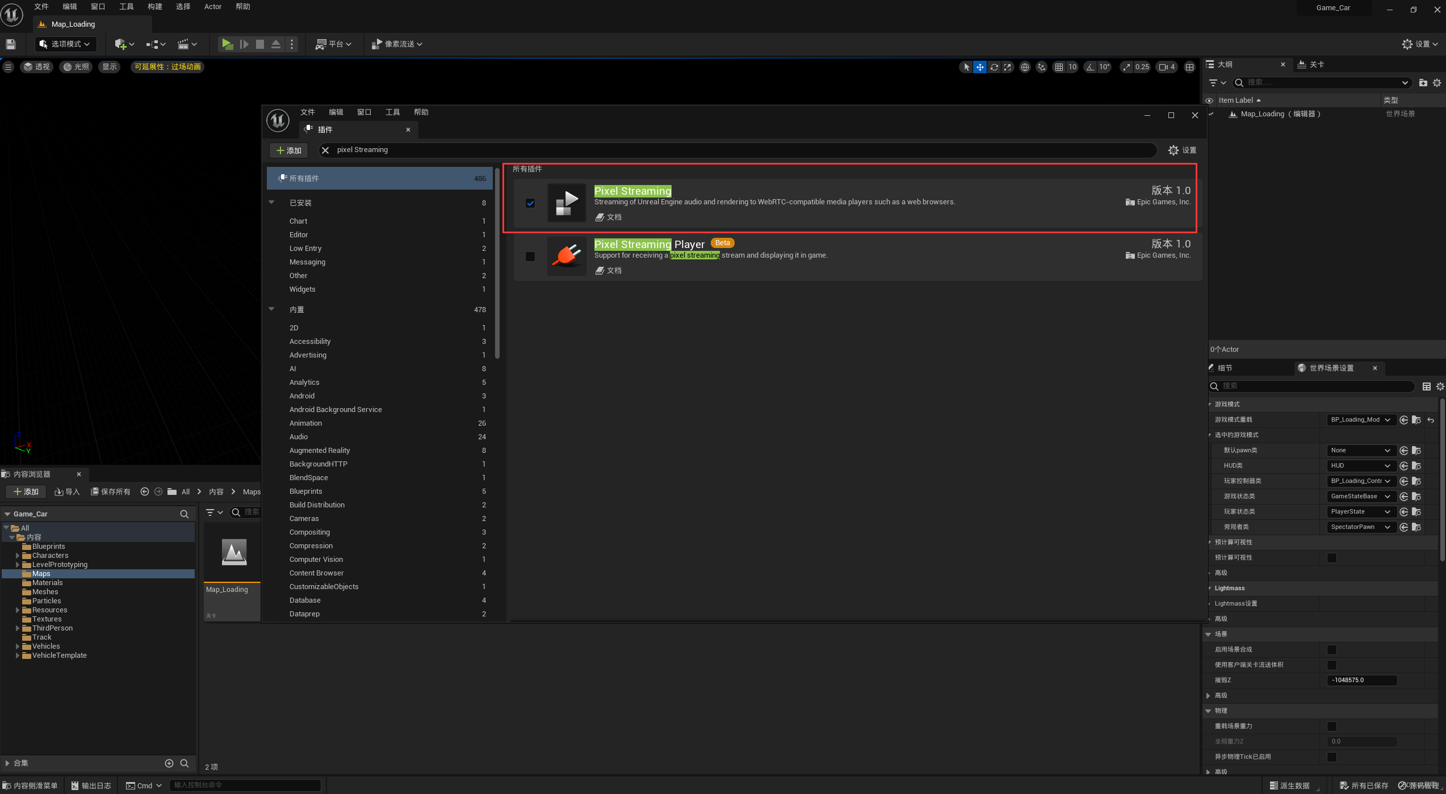The width and height of the screenshot is (1446, 794).
Task: Collapse the 已安装 plugin category
Action: [x=271, y=203]
